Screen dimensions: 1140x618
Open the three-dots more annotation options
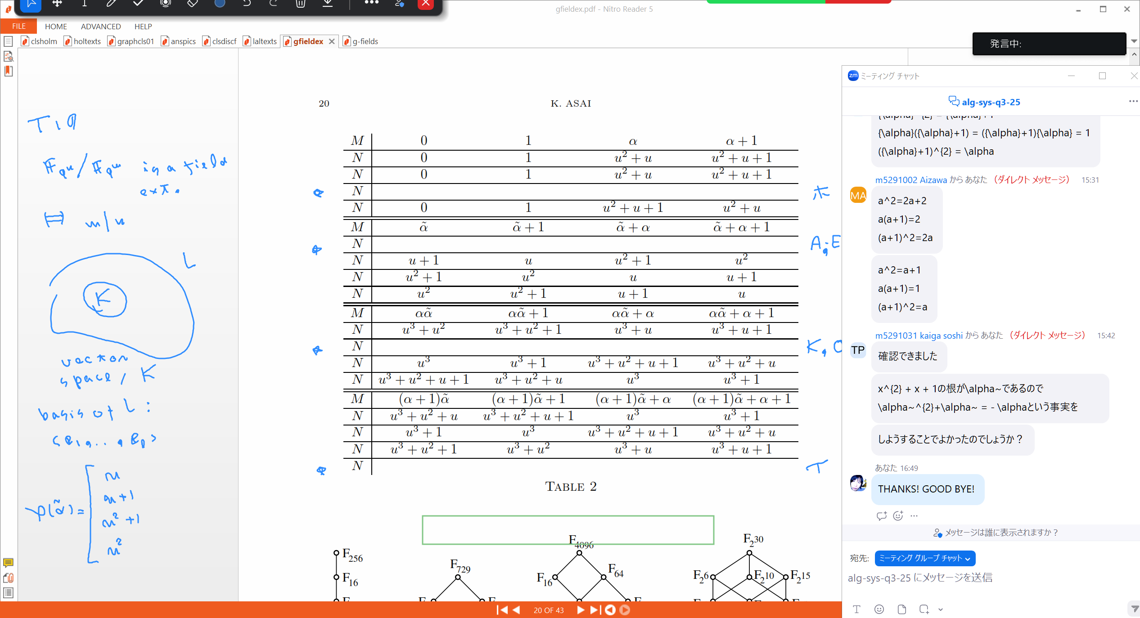coord(371,3)
